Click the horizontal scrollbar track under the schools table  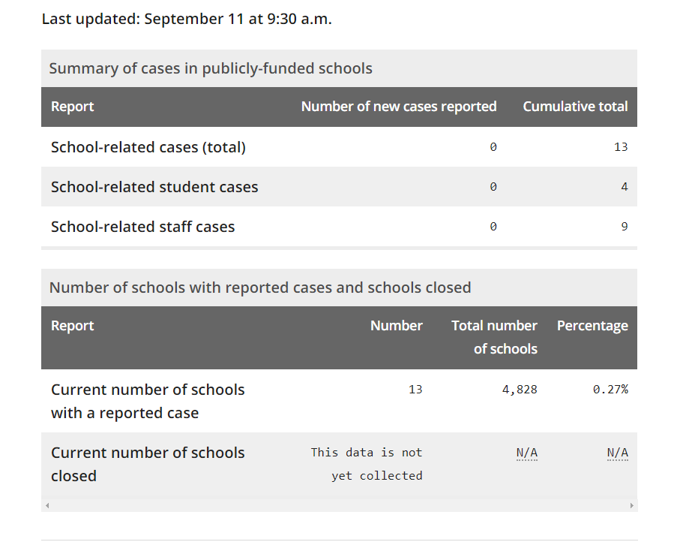pyautogui.click(x=340, y=505)
